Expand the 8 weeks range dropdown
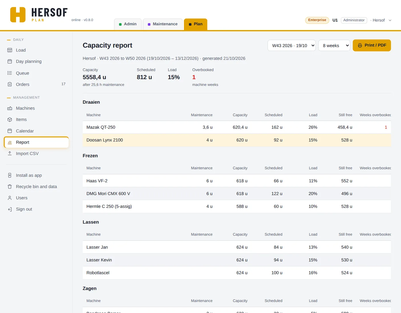401x313 pixels. tap(334, 45)
